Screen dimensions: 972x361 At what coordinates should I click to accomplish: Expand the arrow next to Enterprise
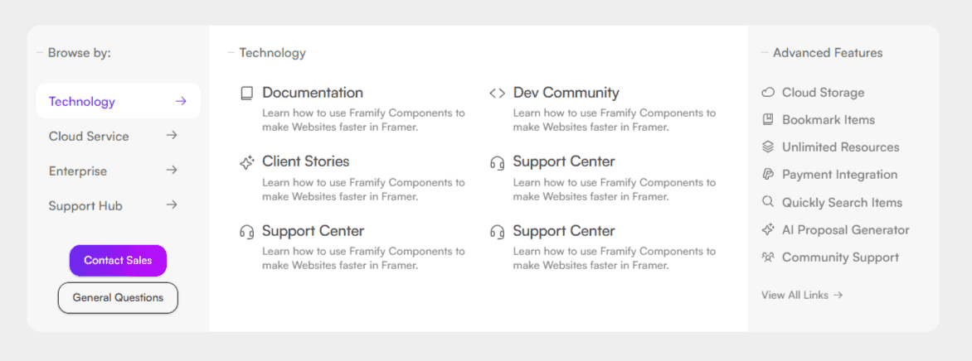[172, 170]
